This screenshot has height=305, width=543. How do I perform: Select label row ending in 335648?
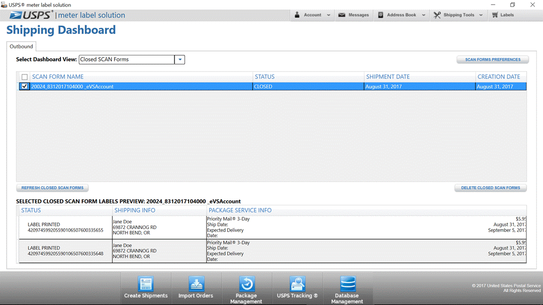pyautogui.click(x=273, y=251)
